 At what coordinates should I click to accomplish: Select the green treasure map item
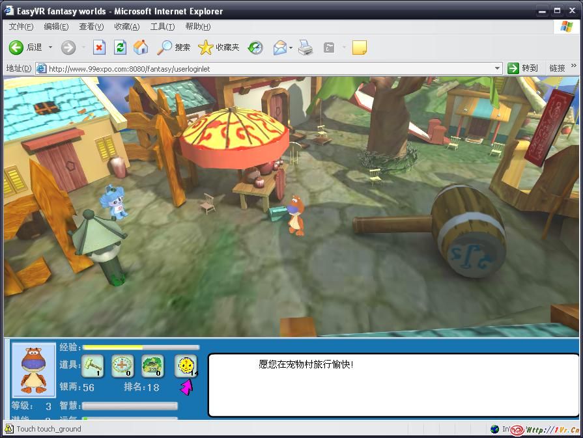click(x=152, y=366)
